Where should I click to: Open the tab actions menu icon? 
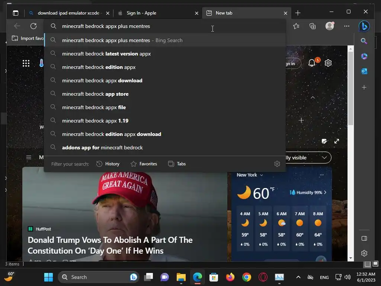(16, 13)
